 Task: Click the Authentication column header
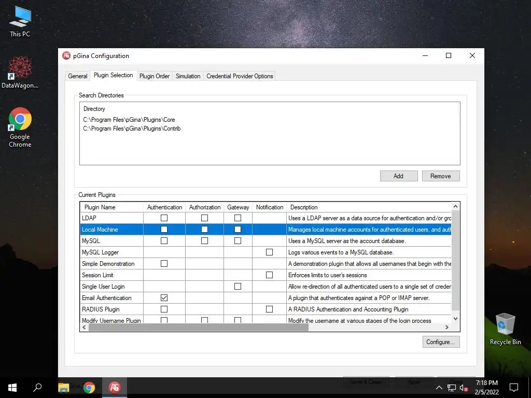coord(164,207)
